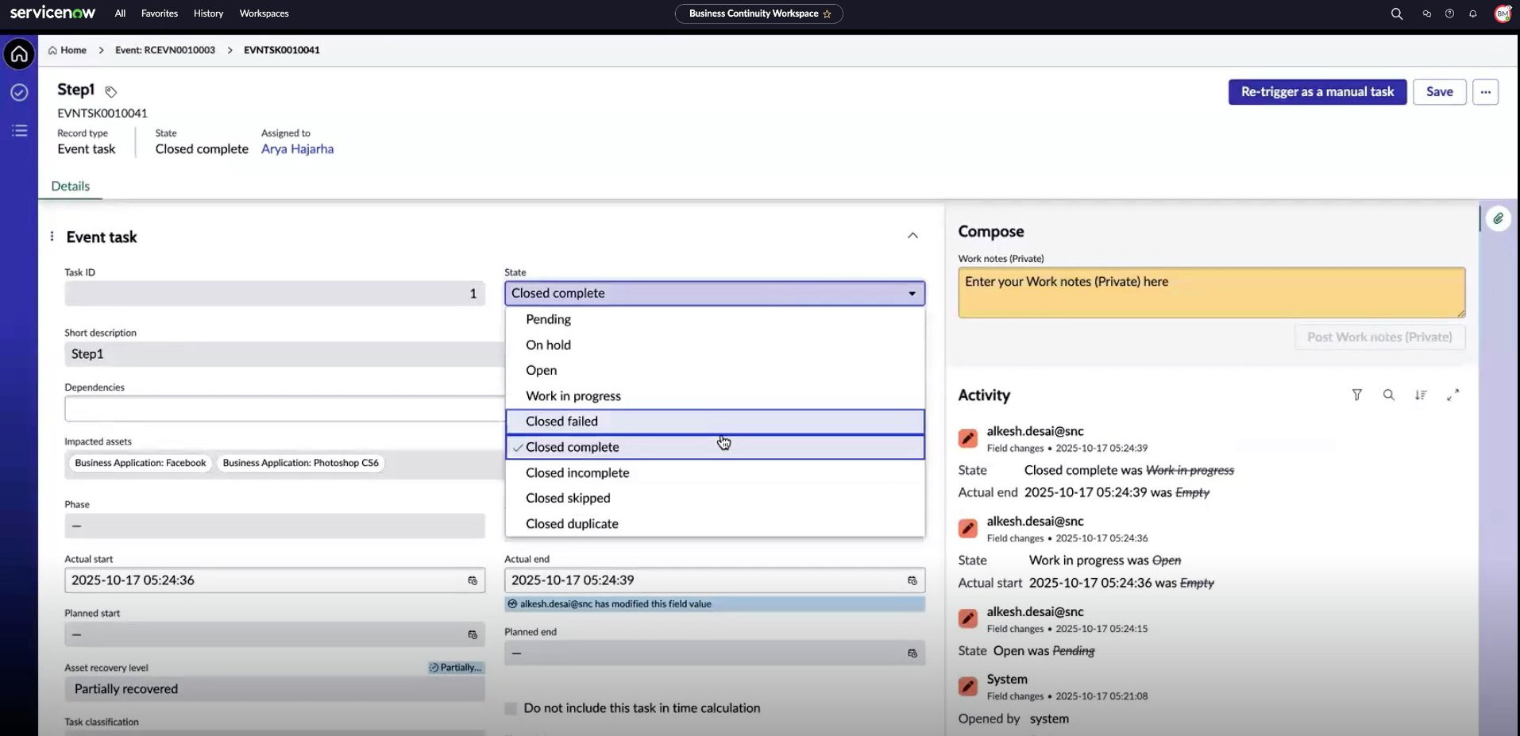Select On hold state option
Viewport: 1520px width, 736px height.
715,345
